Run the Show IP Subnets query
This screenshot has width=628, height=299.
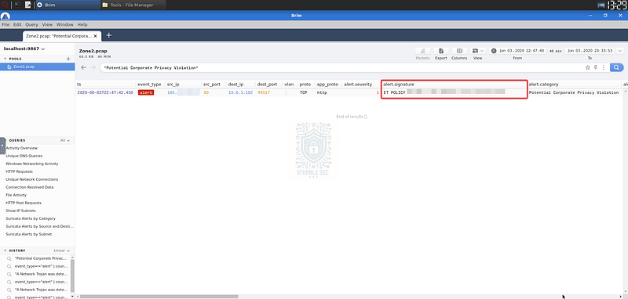click(x=21, y=211)
